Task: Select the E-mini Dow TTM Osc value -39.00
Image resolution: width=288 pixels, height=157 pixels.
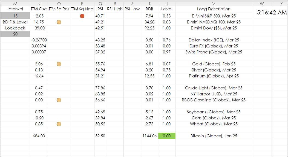Action: point(39,28)
